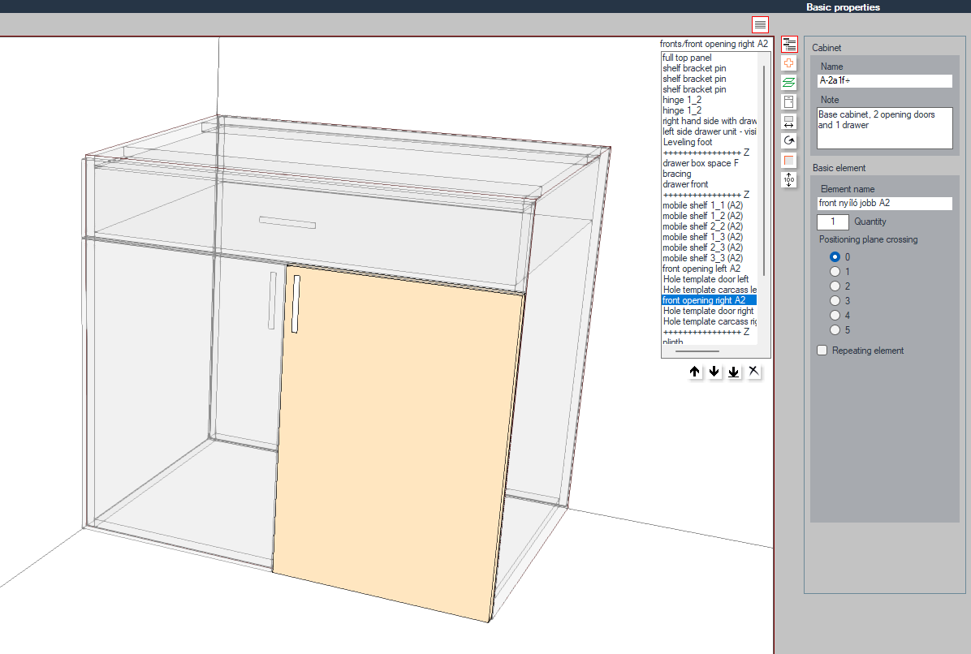
Task: Select 'right hand side with draw' list item
Action: 710,121
